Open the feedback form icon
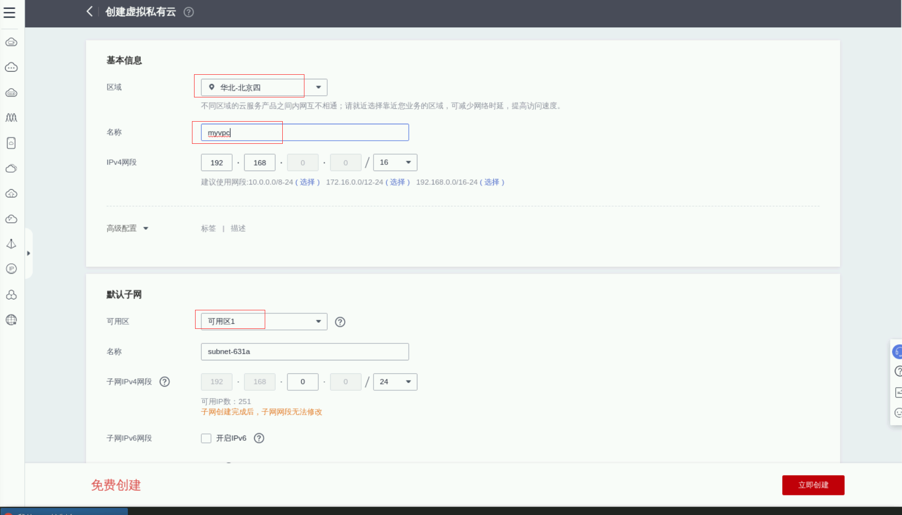Screen dimensions: 902x515 898,392
